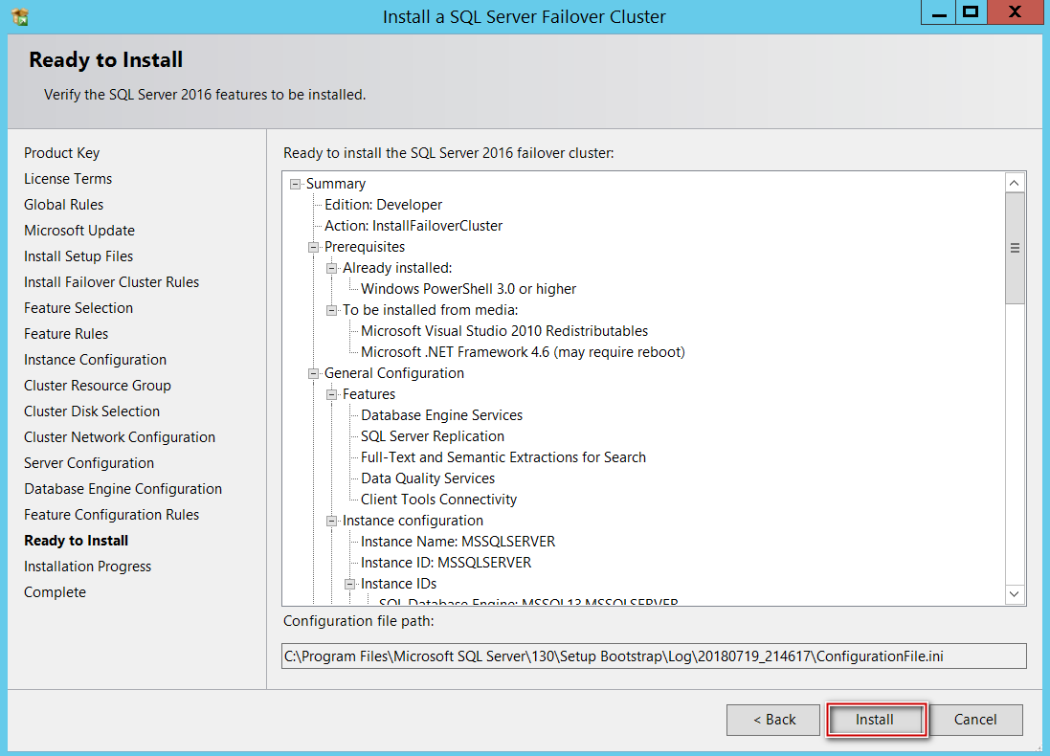Select the Complete step
Viewport: 1050px width, 756px height.
[x=55, y=592]
